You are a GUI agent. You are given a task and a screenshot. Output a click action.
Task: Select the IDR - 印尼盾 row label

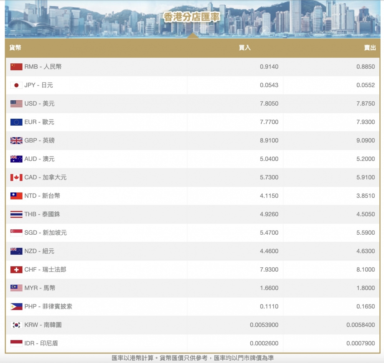click(x=41, y=343)
